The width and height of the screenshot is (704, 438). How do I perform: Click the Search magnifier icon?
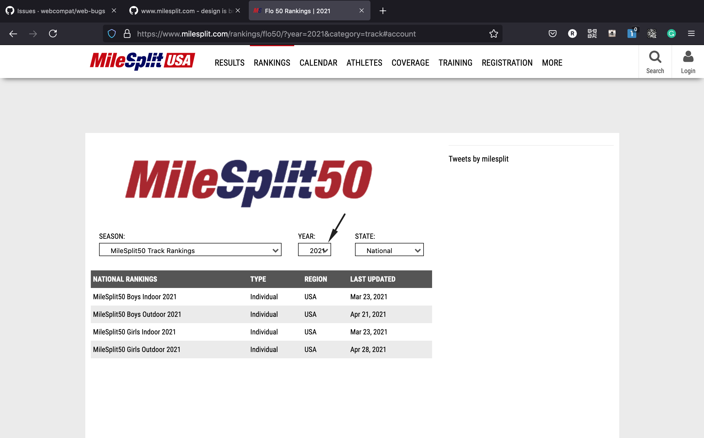[655, 57]
